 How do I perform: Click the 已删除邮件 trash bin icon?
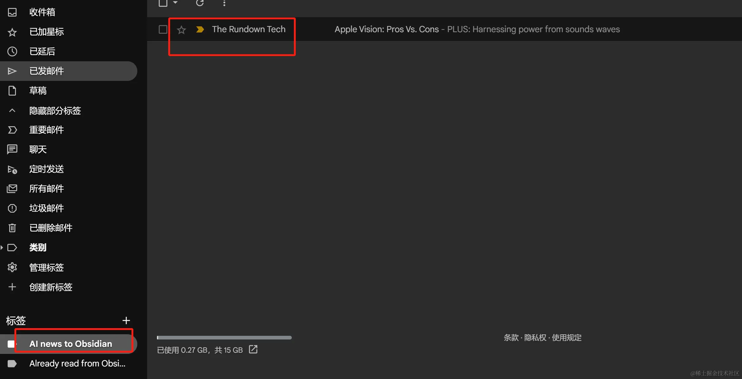12,228
